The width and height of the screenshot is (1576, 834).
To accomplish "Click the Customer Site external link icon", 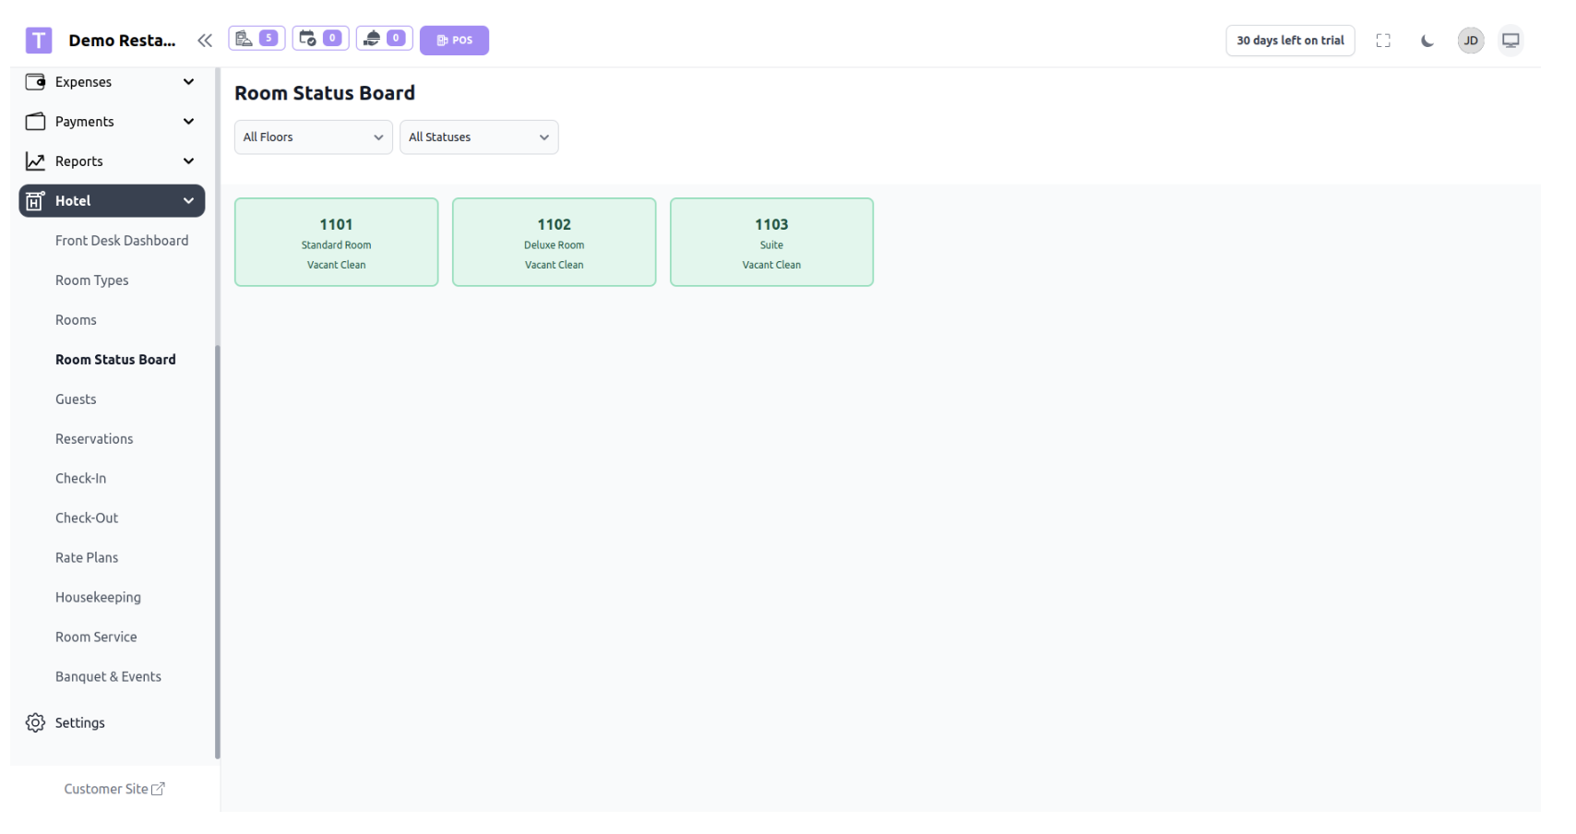I will 158,790.
